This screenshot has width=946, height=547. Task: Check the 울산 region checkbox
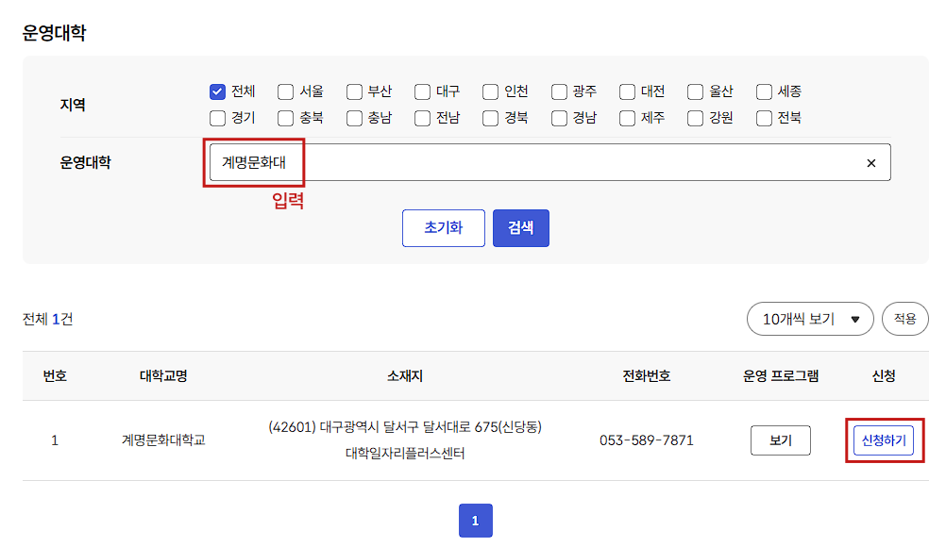(695, 91)
